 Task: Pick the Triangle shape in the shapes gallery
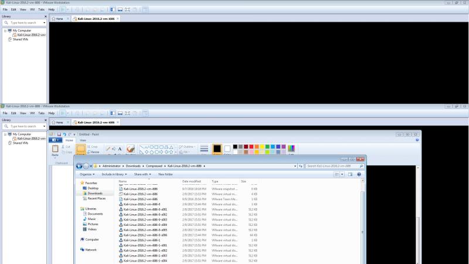click(x=171, y=147)
